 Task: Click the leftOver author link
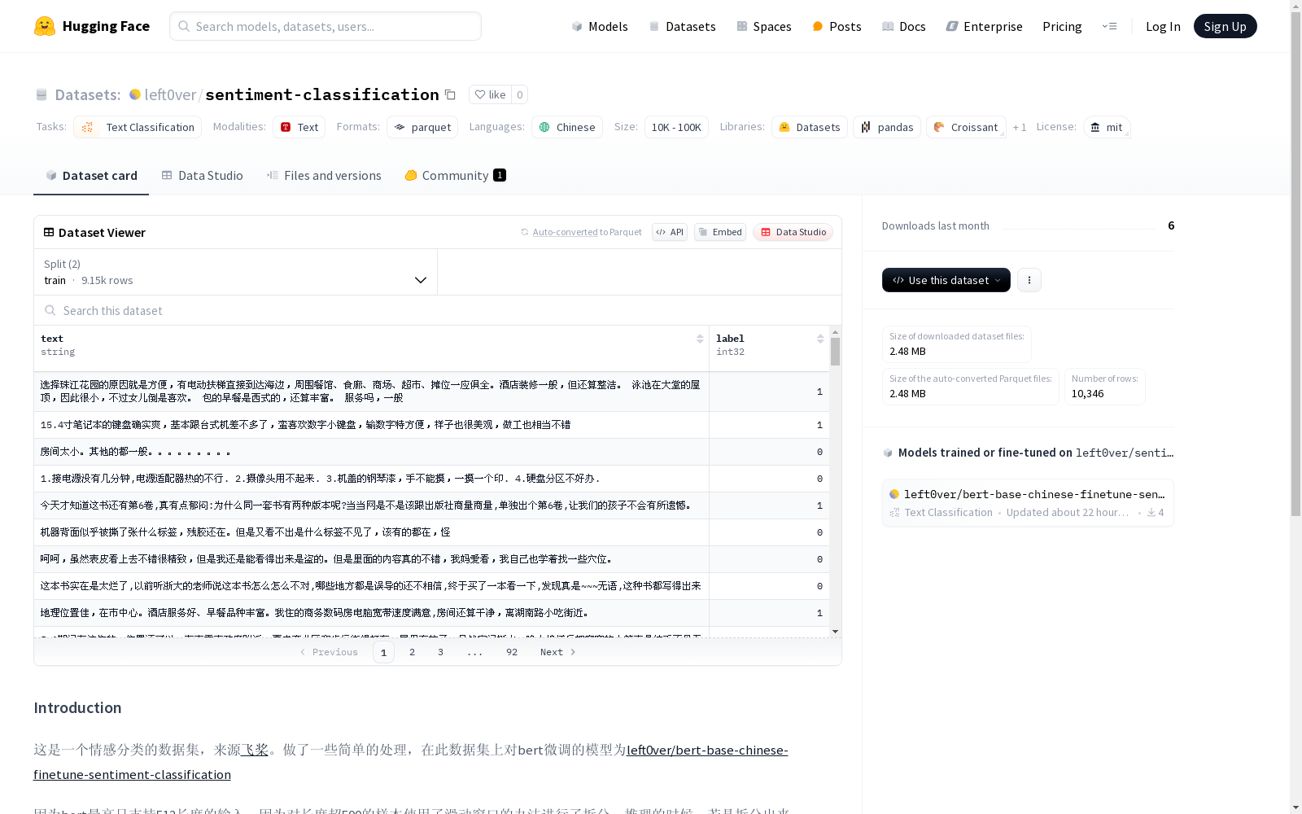[x=170, y=94]
